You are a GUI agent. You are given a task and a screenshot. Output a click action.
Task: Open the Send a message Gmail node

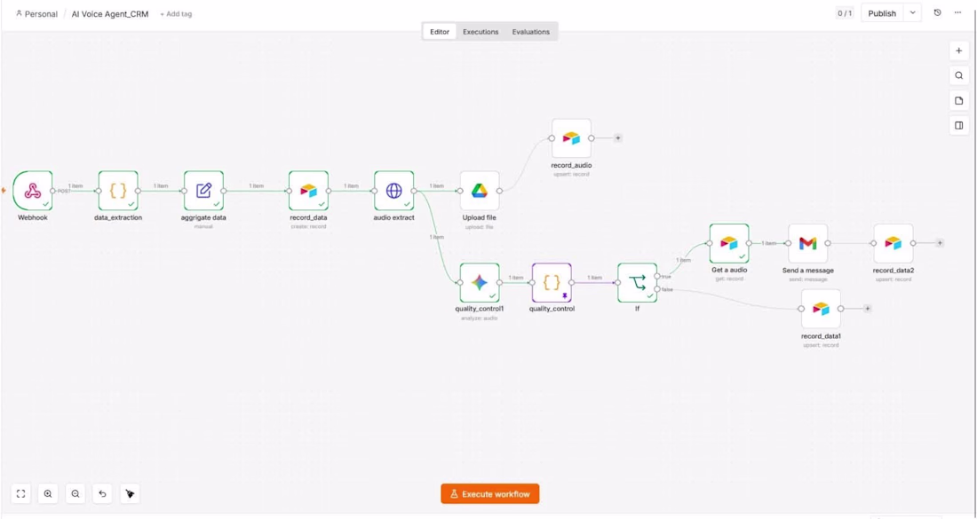click(x=808, y=243)
